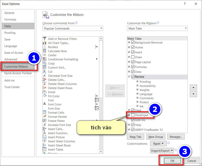The image size is (202, 166).
Task: Click the Add or Remove Filters funnel icon
Action: (x=45, y=39)
